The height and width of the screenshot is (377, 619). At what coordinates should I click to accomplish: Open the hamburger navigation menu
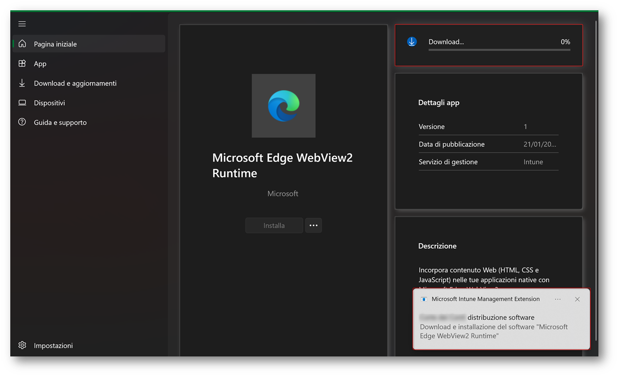click(22, 24)
